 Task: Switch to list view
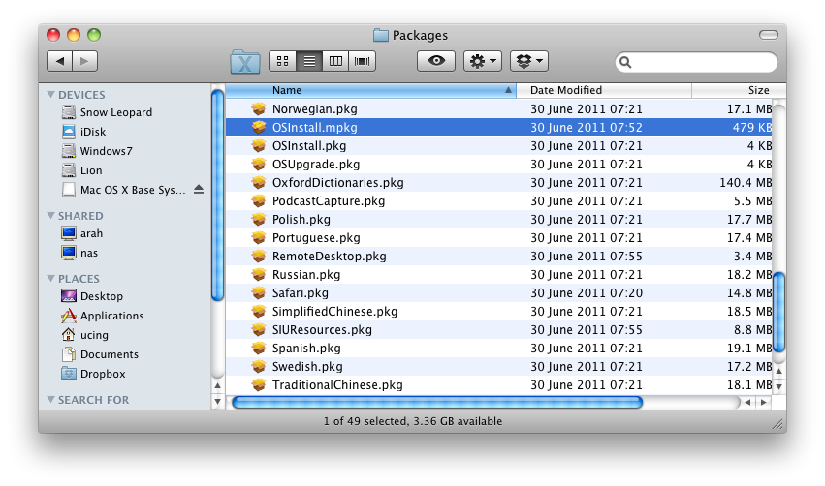click(x=309, y=61)
